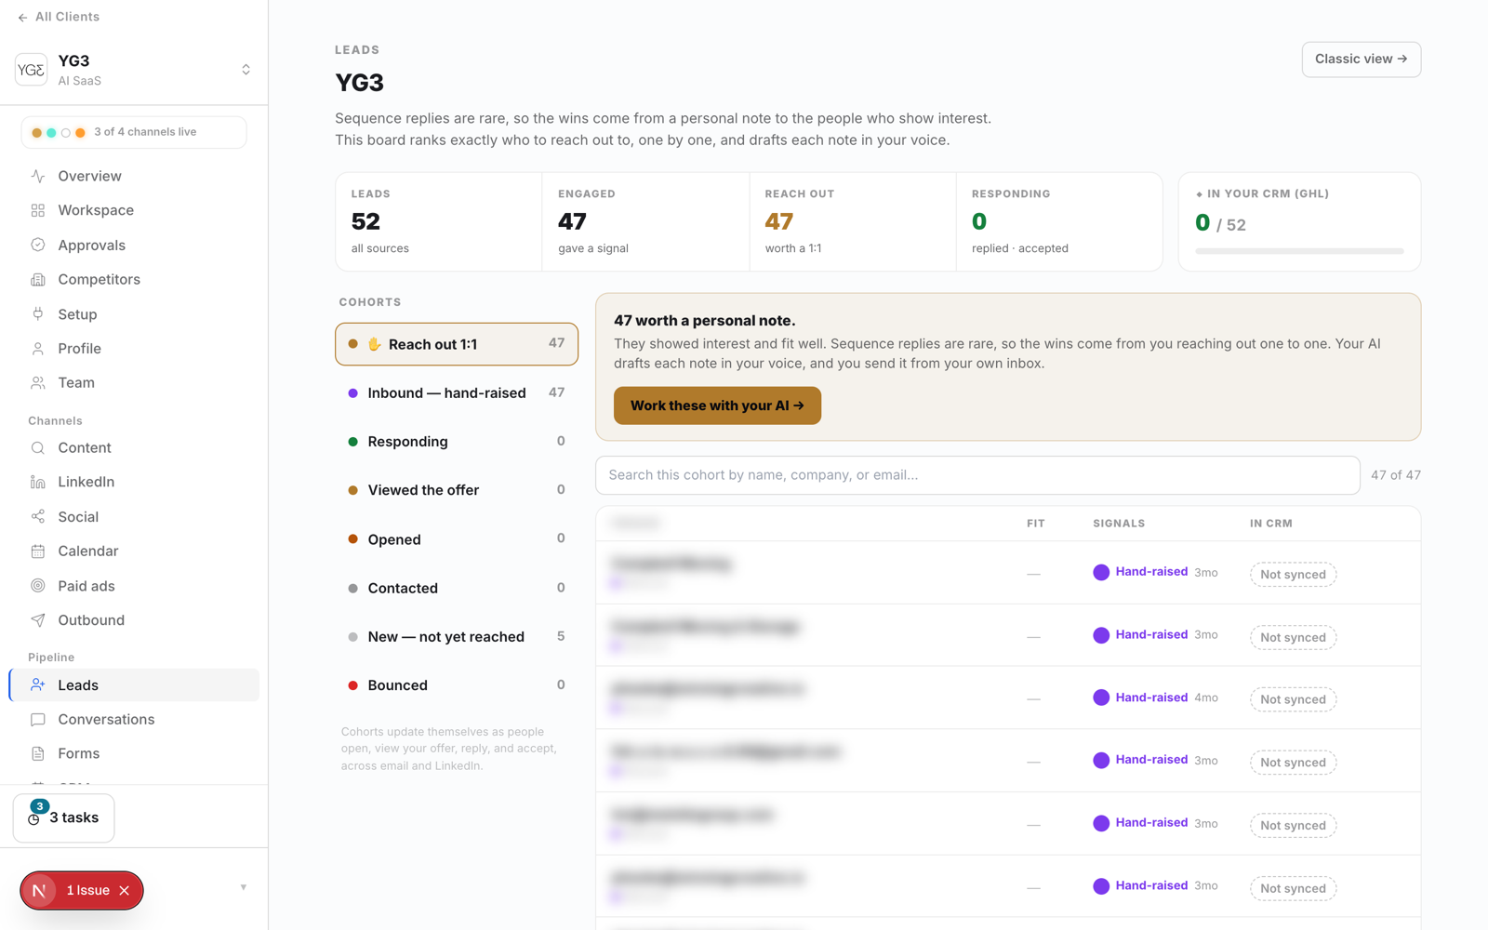Click the Calendar icon in sidebar

(38, 551)
